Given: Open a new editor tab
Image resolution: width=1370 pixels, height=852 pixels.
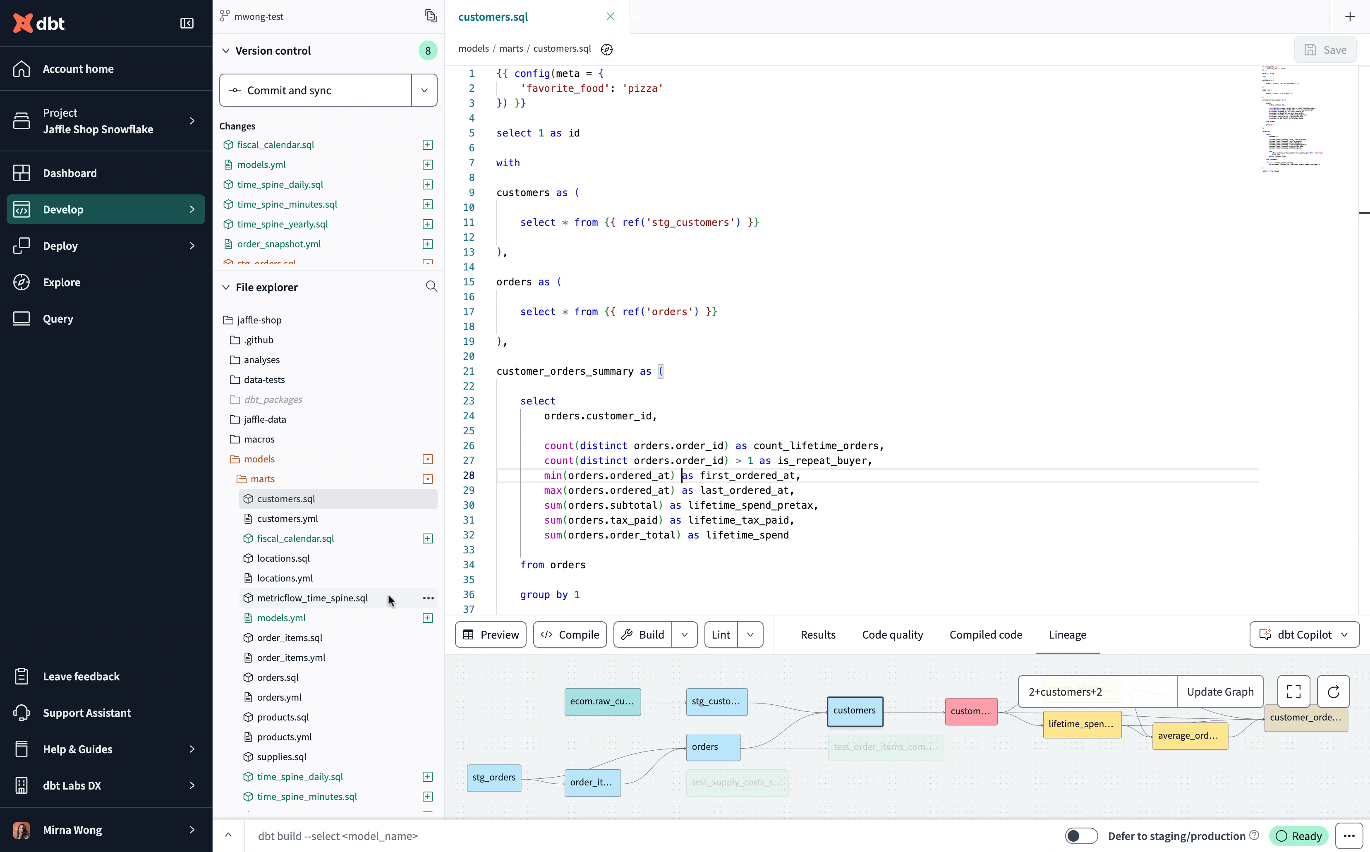Looking at the screenshot, I should coord(1350,17).
